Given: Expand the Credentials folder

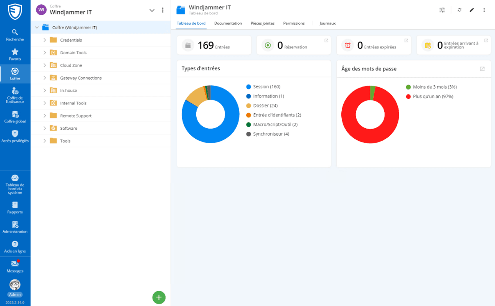Looking at the screenshot, I should click(x=45, y=40).
